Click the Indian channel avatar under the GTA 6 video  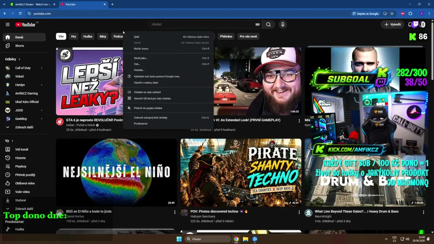pos(60,122)
